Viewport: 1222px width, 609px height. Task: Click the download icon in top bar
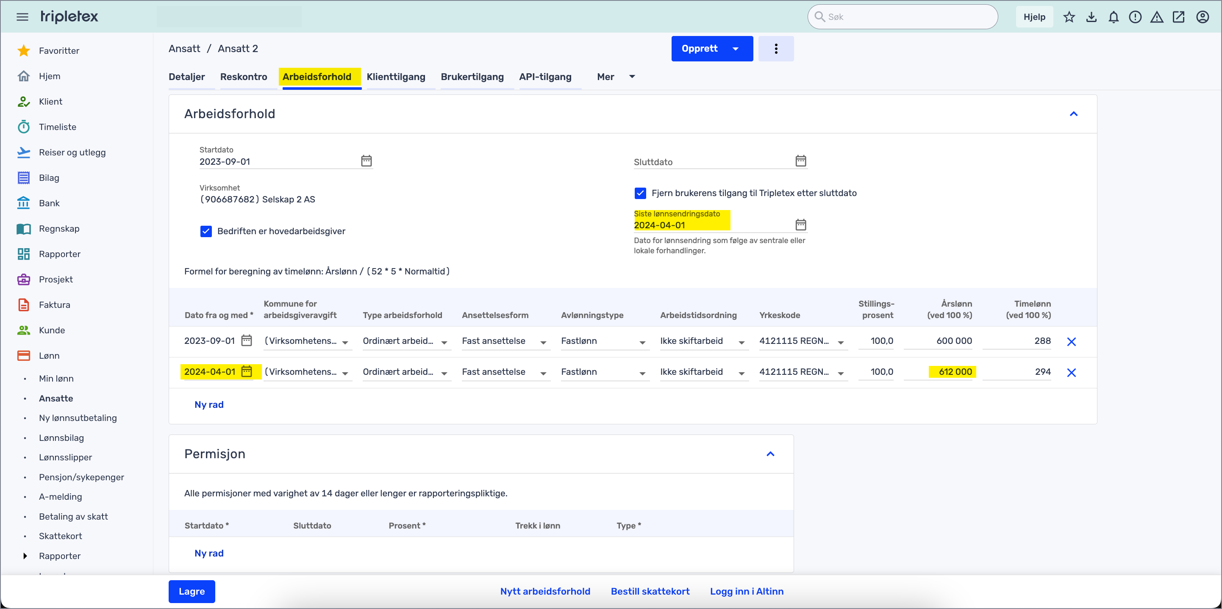coord(1091,17)
